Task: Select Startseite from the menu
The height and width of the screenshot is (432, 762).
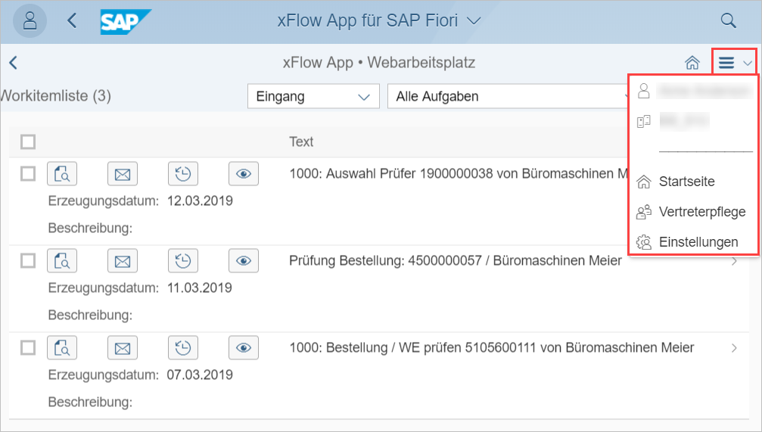Action: (686, 182)
